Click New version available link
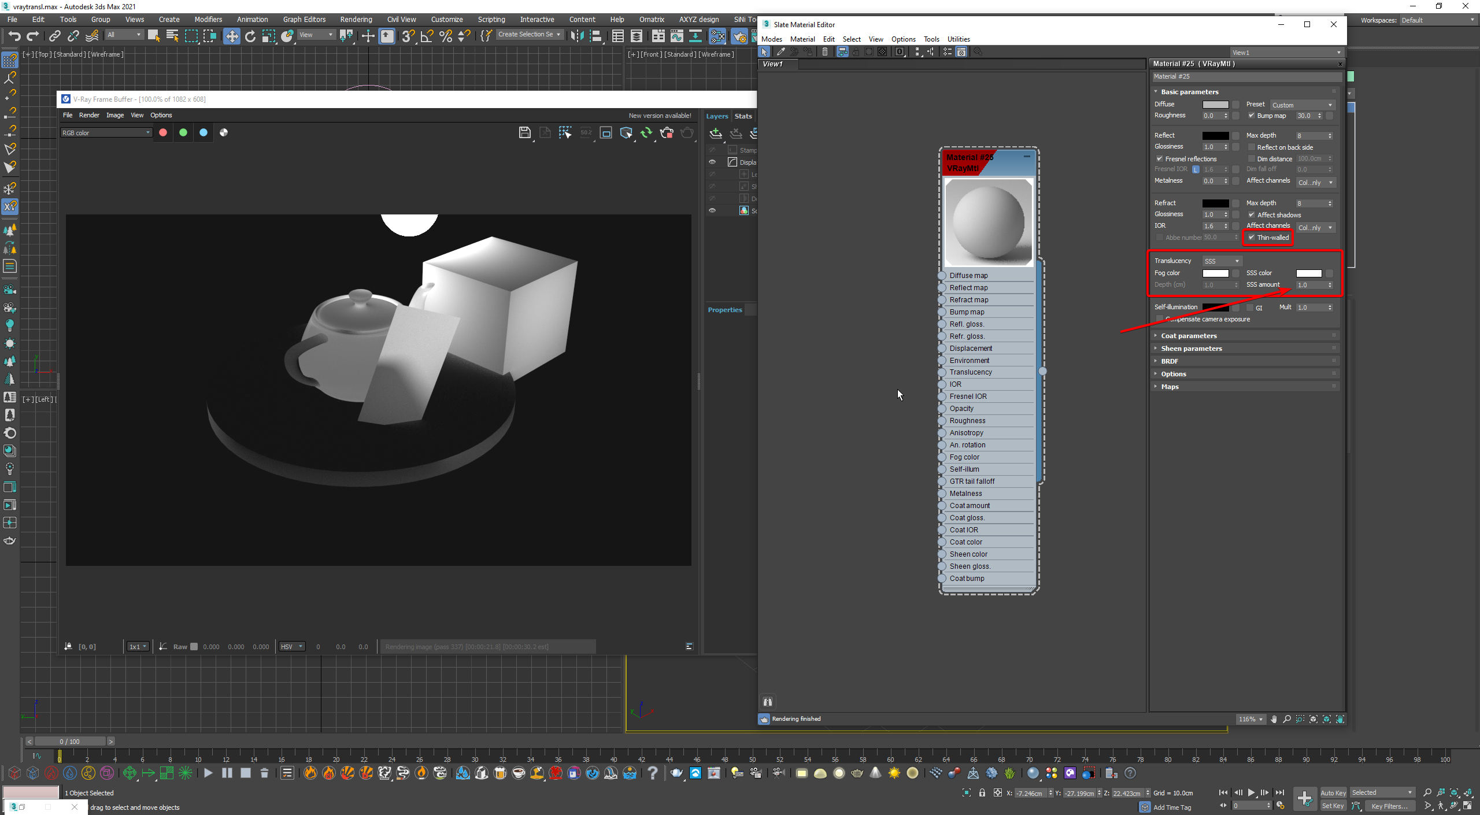This screenshot has height=815, width=1480. coord(660,116)
